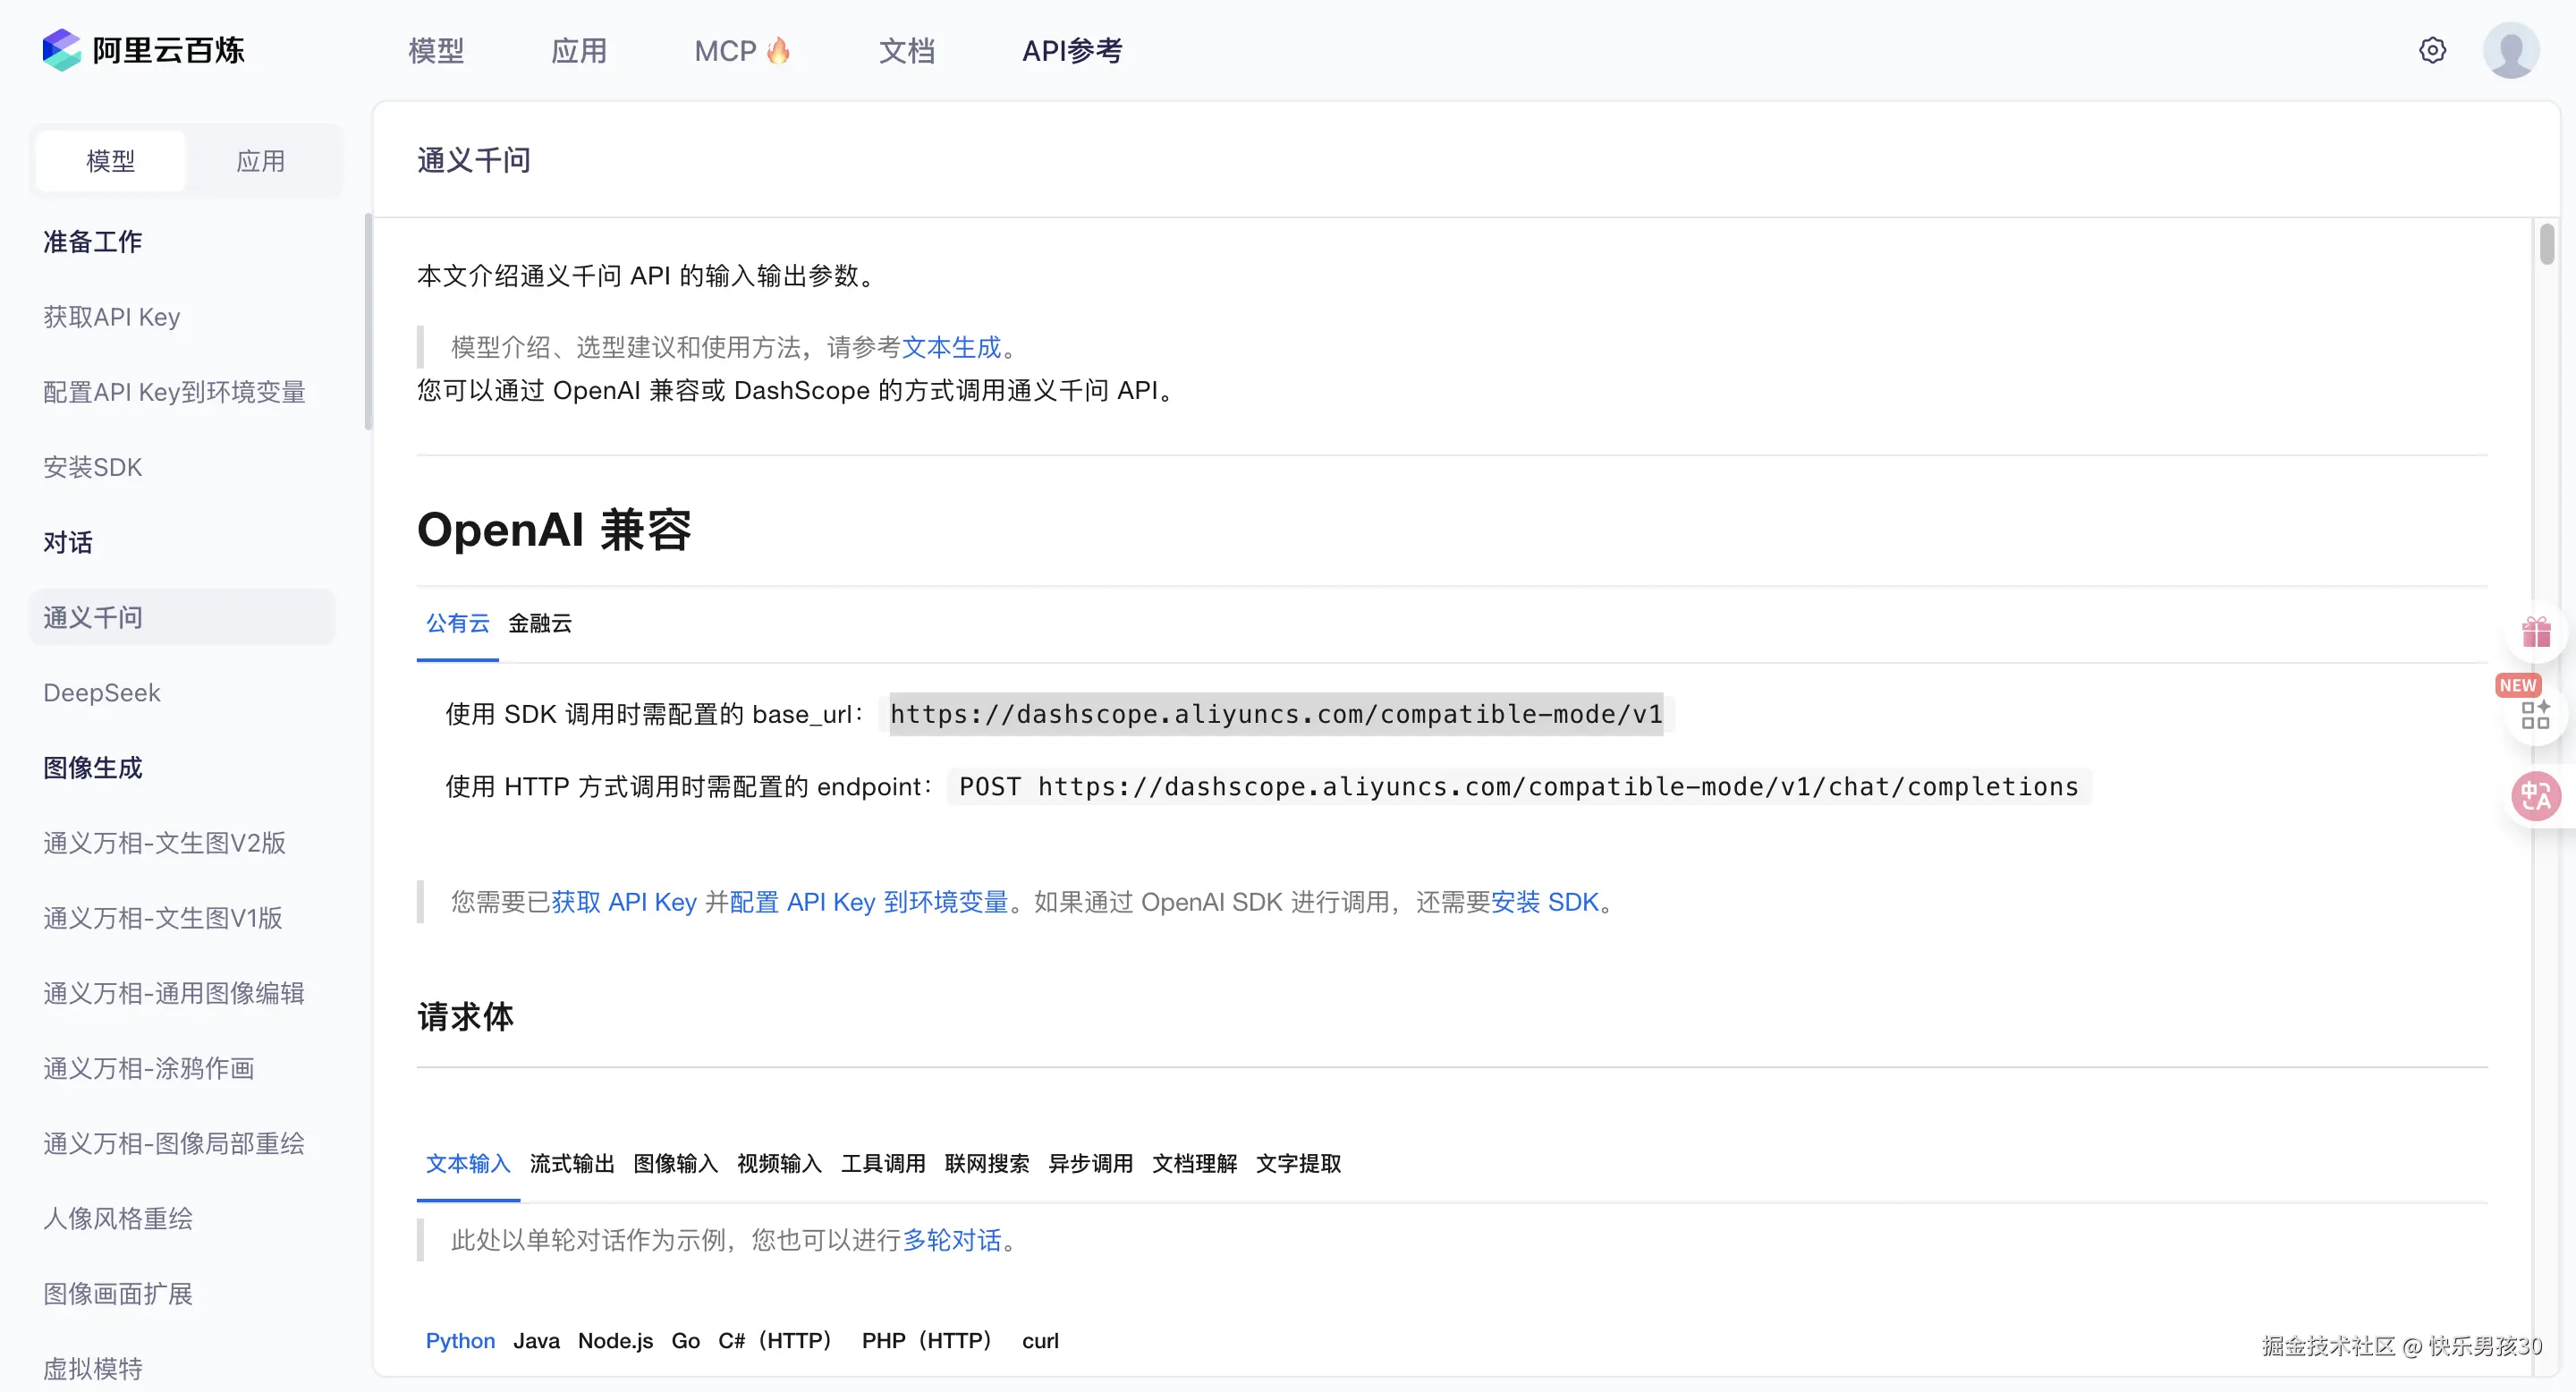Viewport: 2576px width, 1392px height.
Task: Open 文档 in the top navigation
Action: (x=906, y=50)
